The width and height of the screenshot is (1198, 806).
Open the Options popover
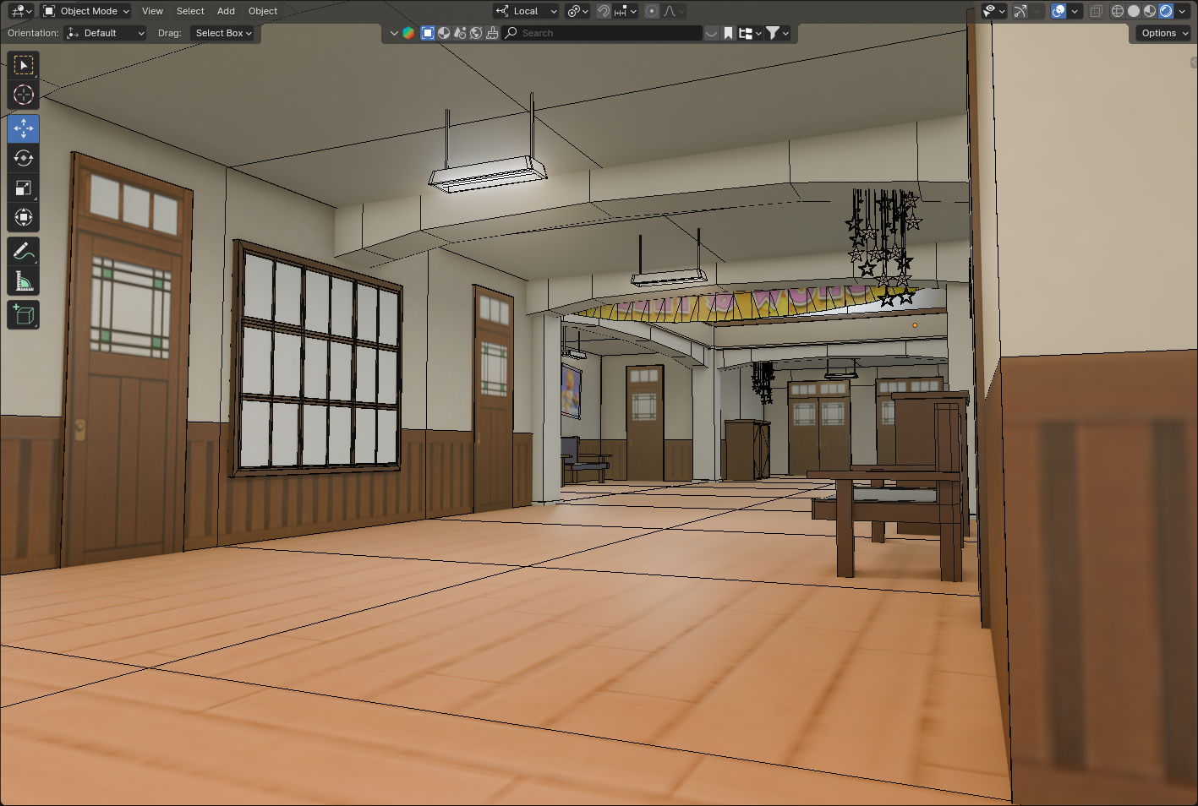1164,33
